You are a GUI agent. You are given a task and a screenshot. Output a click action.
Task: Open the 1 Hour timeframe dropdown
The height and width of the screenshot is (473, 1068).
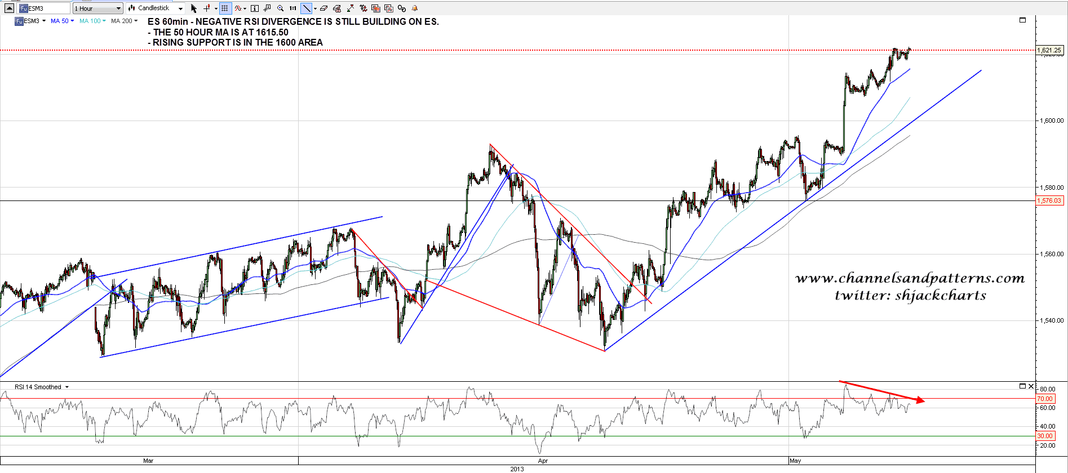pos(98,8)
